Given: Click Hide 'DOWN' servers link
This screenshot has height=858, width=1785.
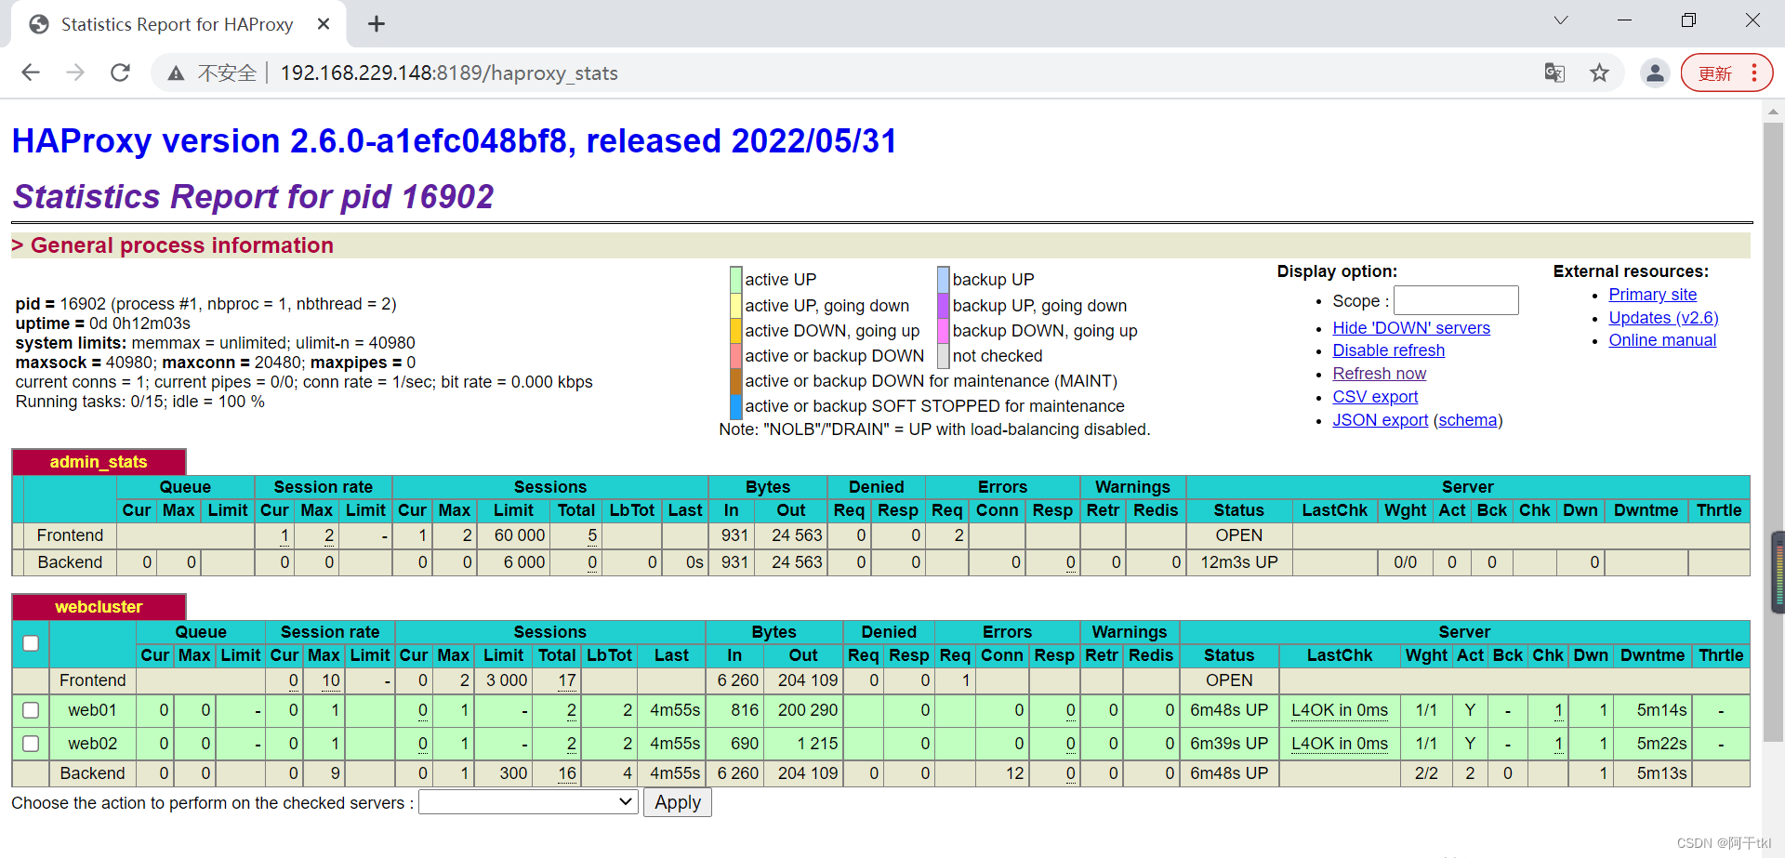Looking at the screenshot, I should [1410, 328].
